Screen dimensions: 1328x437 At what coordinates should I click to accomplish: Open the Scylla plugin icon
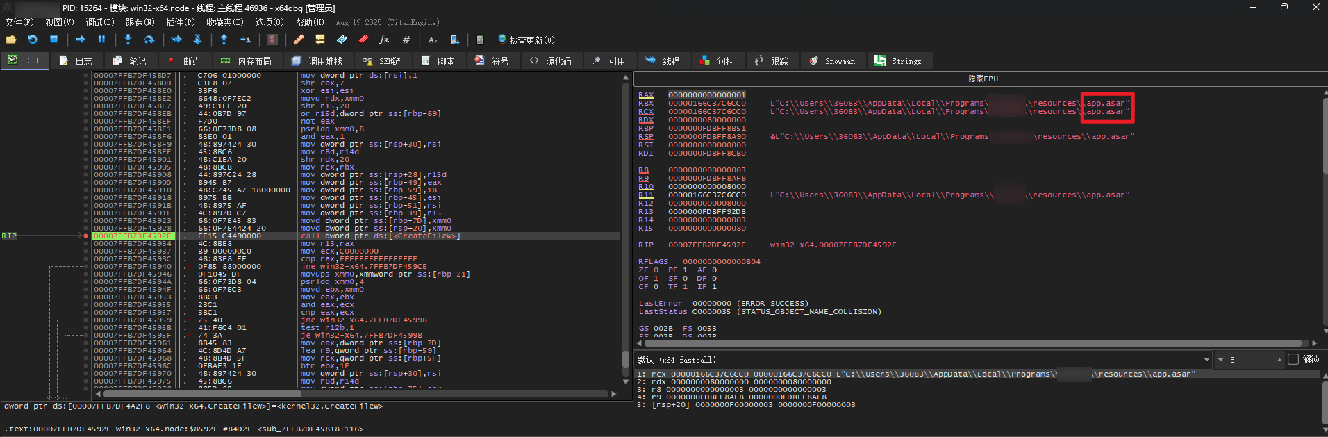272,40
